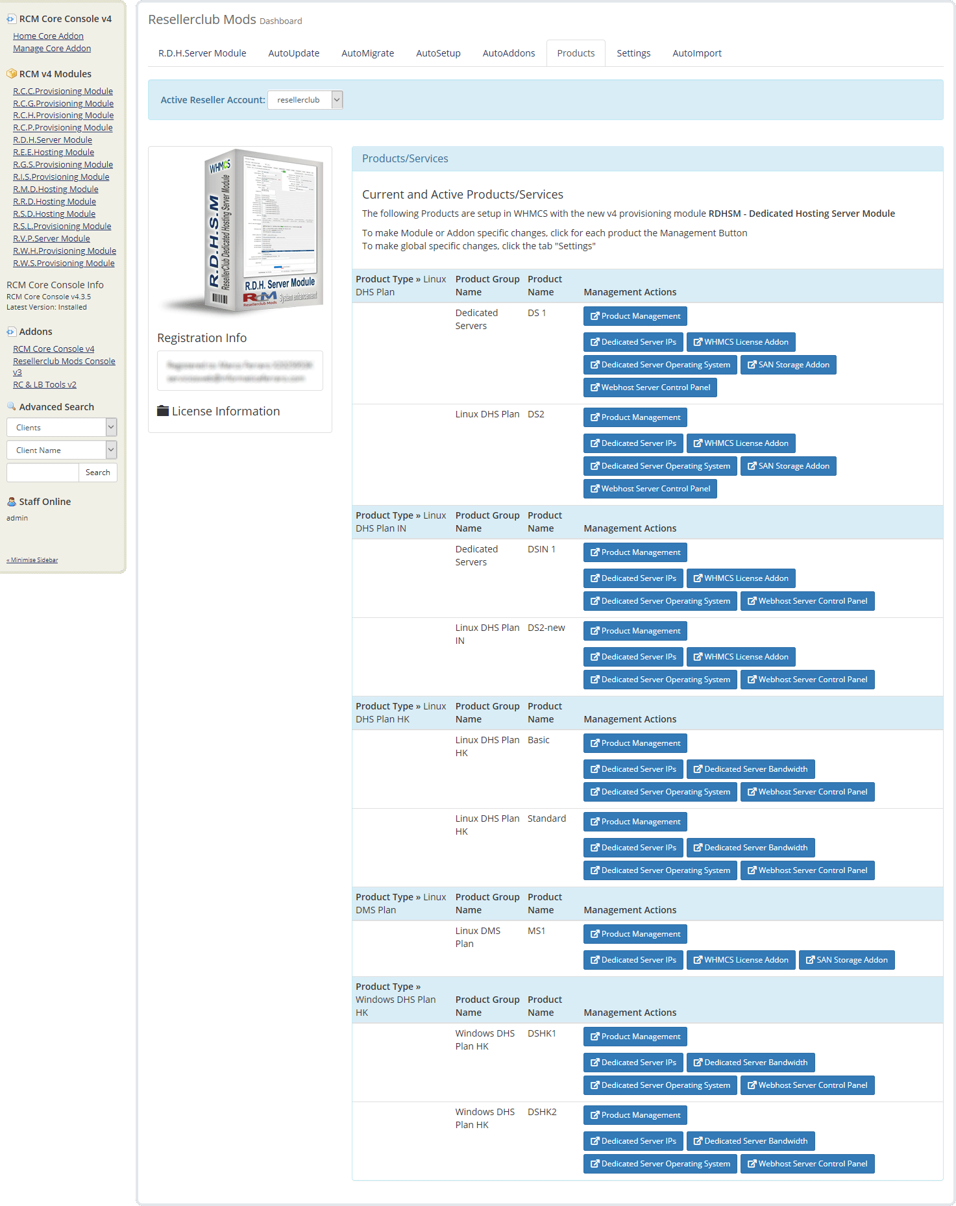Viewport: 956px width, 1206px height.
Task: Open R.W.S.Provisioning Module link
Action: tap(64, 264)
